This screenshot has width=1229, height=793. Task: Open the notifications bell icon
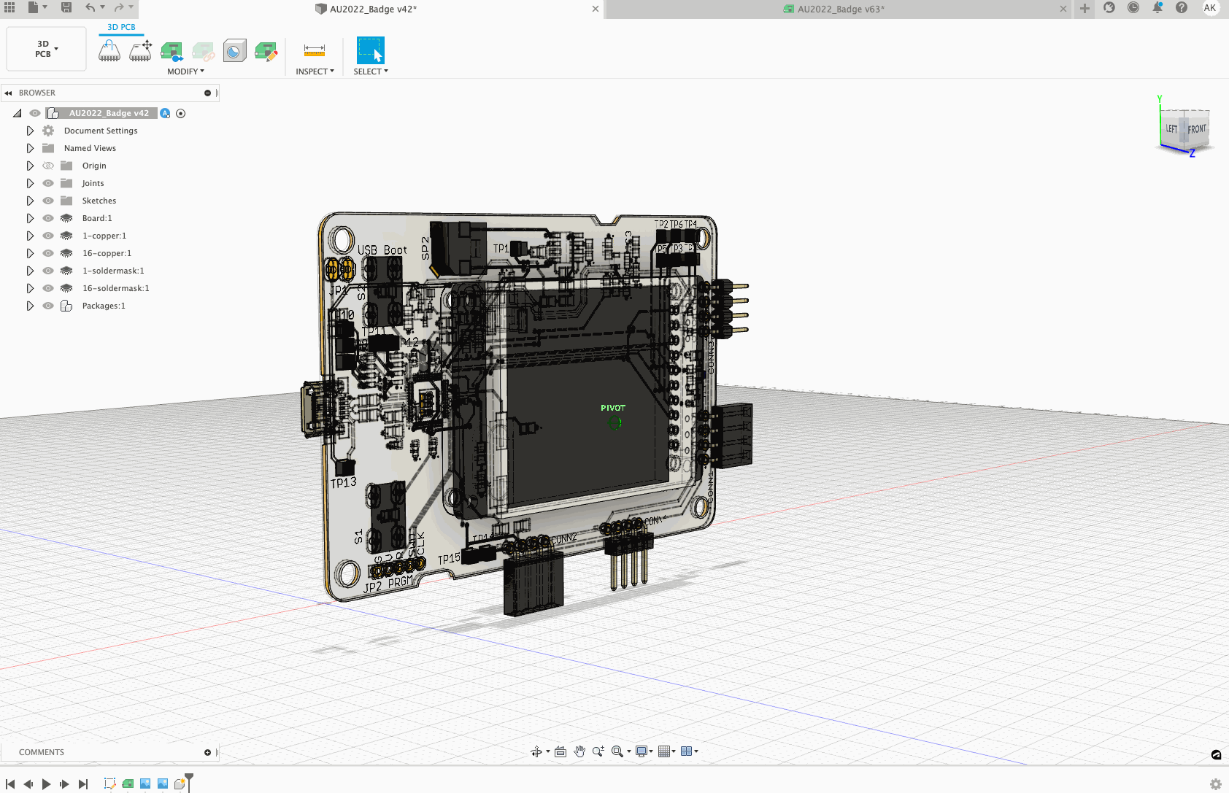pyautogui.click(x=1157, y=8)
